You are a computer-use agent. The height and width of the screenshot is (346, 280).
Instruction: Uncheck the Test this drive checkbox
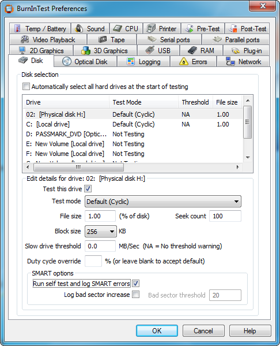coord(88,189)
